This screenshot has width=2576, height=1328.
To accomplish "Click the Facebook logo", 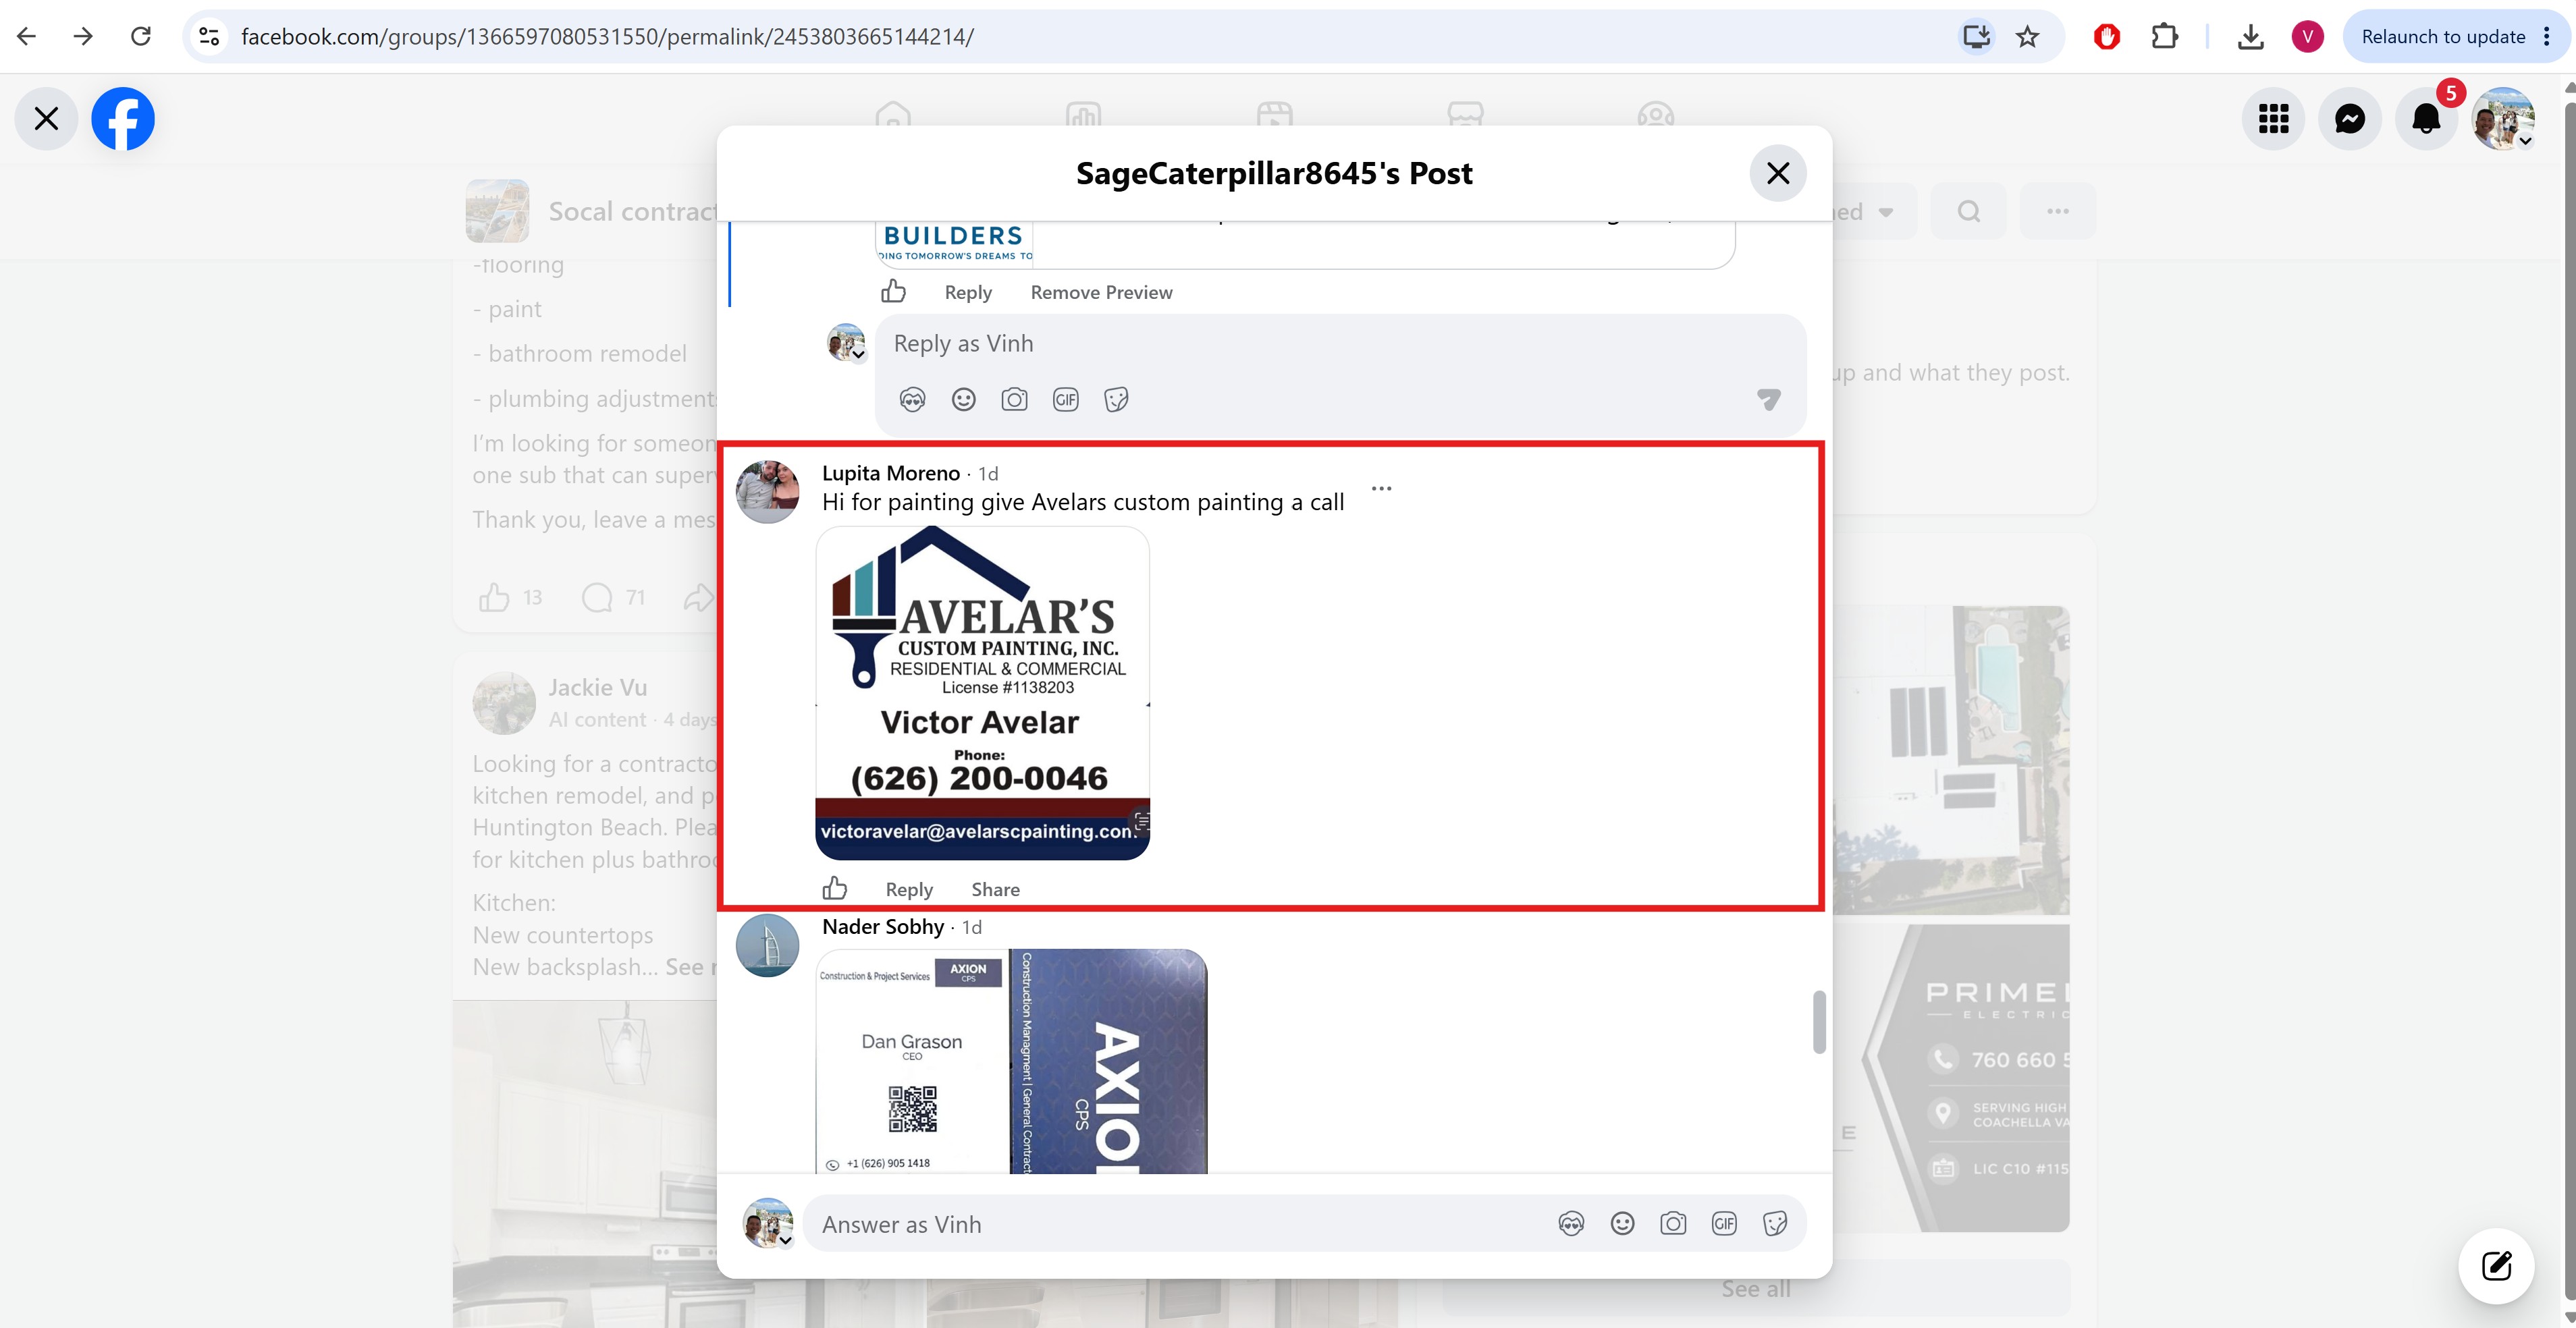I will [123, 119].
